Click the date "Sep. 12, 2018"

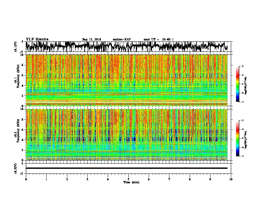[92, 39]
